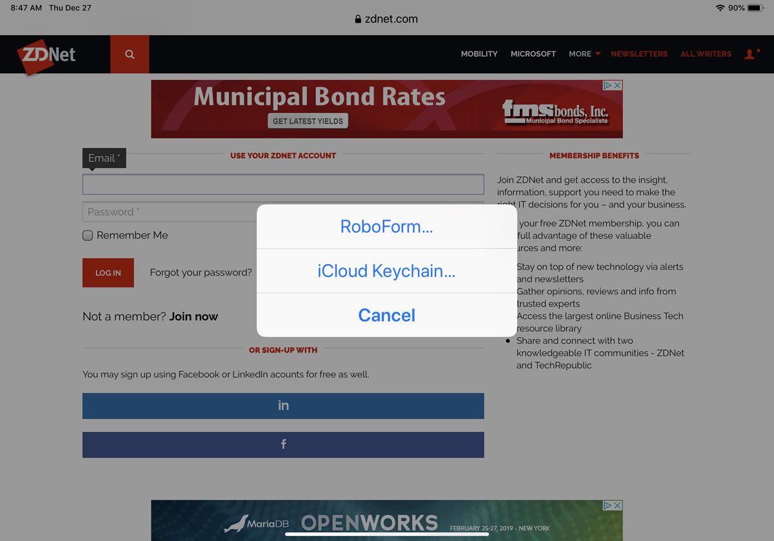Tap the lock icon beside zdnet.com

point(359,19)
